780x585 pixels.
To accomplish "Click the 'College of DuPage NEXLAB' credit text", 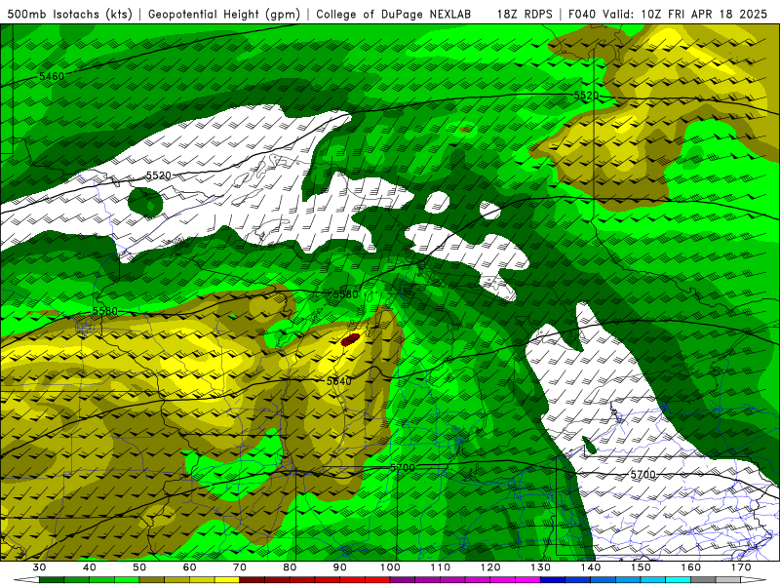I will pos(393,14).
